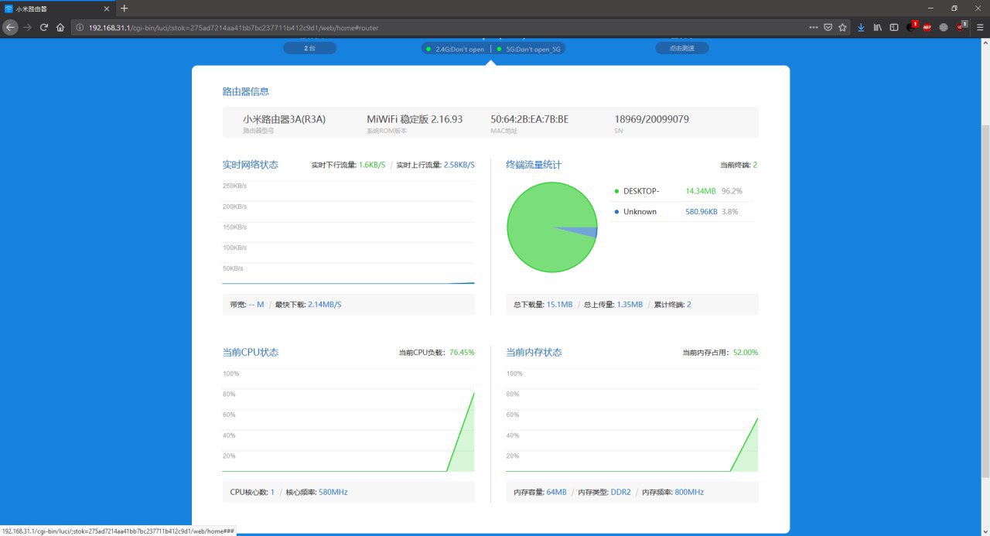Click the SN value 18969/20099079
The image size is (990, 536).
pyautogui.click(x=651, y=119)
